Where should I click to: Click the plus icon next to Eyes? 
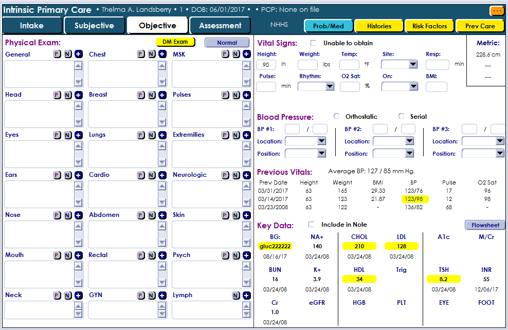(x=78, y=135)
